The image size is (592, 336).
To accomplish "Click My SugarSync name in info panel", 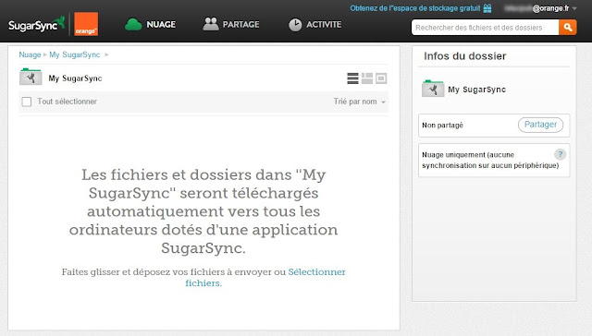I will pos(477,90).
